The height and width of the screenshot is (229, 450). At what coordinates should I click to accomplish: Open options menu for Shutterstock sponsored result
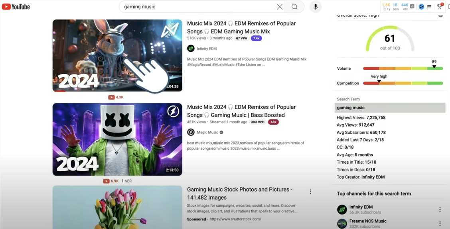coord(310,192)
